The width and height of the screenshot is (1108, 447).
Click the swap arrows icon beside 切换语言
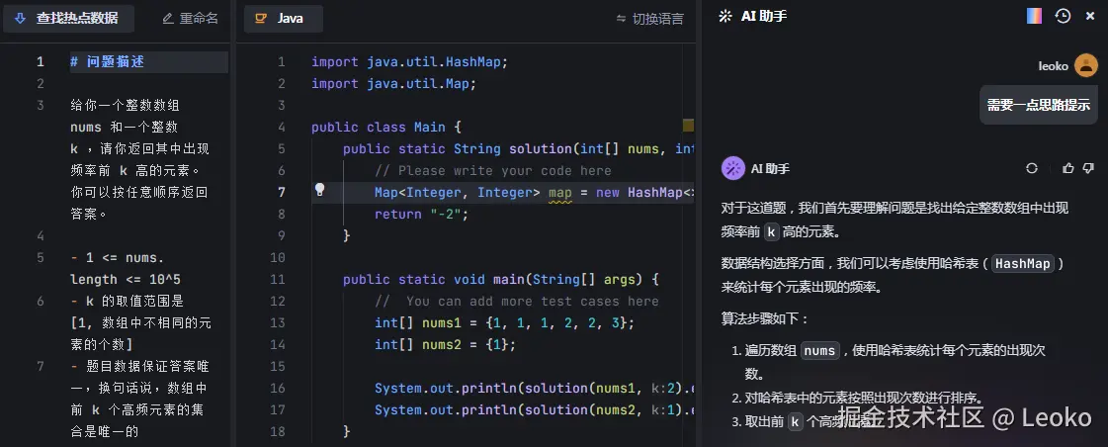click(621, 19)
